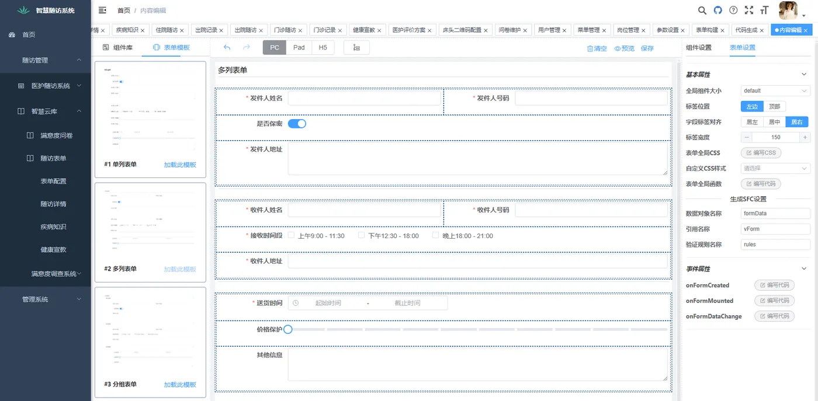This screenshot has width=818, height=401.
Task: Click inside the 发件人姓名 input field
Action: [365, 97]
